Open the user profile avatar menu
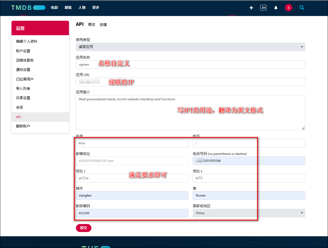Viewport: 328px width, 248px height. pos(288,8)
